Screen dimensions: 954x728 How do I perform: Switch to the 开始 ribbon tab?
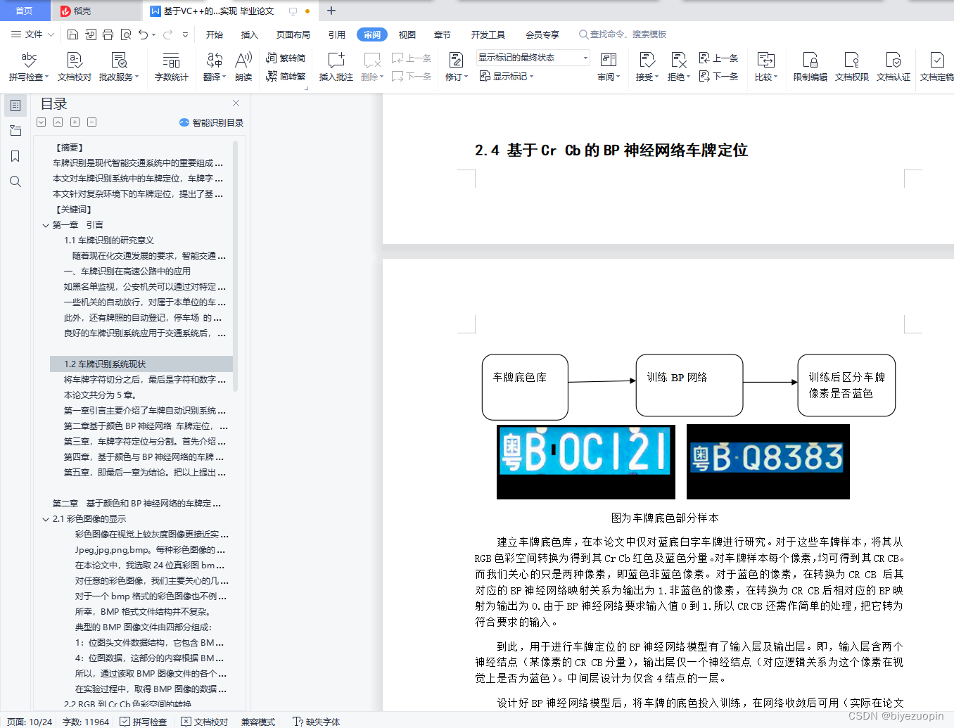[x=215, y=34]
